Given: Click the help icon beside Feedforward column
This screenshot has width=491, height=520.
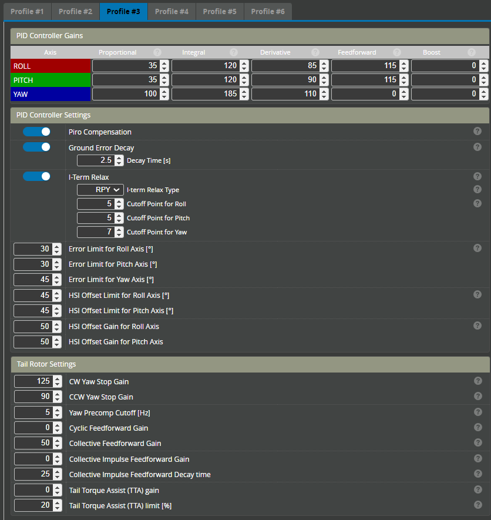Looking at the screenshot, I should pos(396,52).
